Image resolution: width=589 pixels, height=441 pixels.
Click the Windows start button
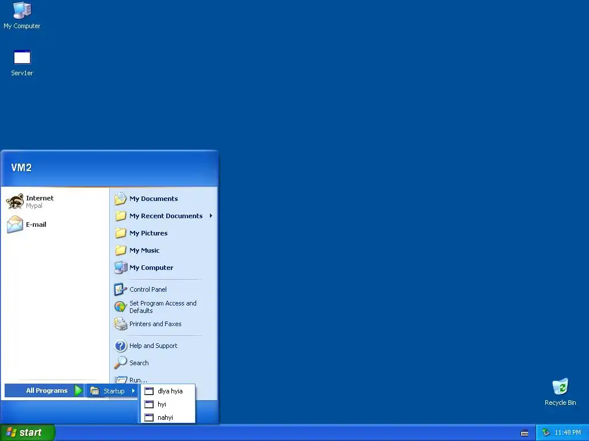[x=27, y=433]
